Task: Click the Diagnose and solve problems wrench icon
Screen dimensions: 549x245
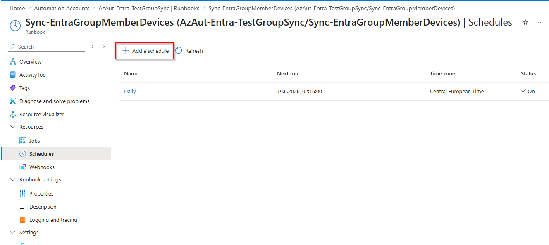Action: [x=13, y=101]
